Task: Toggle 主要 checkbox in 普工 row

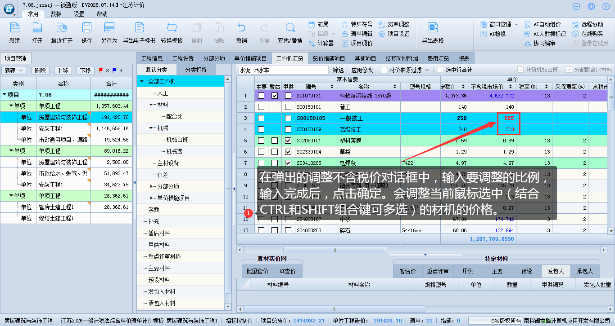Action: (261, 107)
